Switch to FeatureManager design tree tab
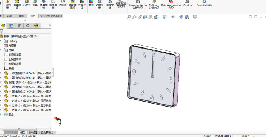The width and height of the screenshot is (266, 137). pos(3,26)
